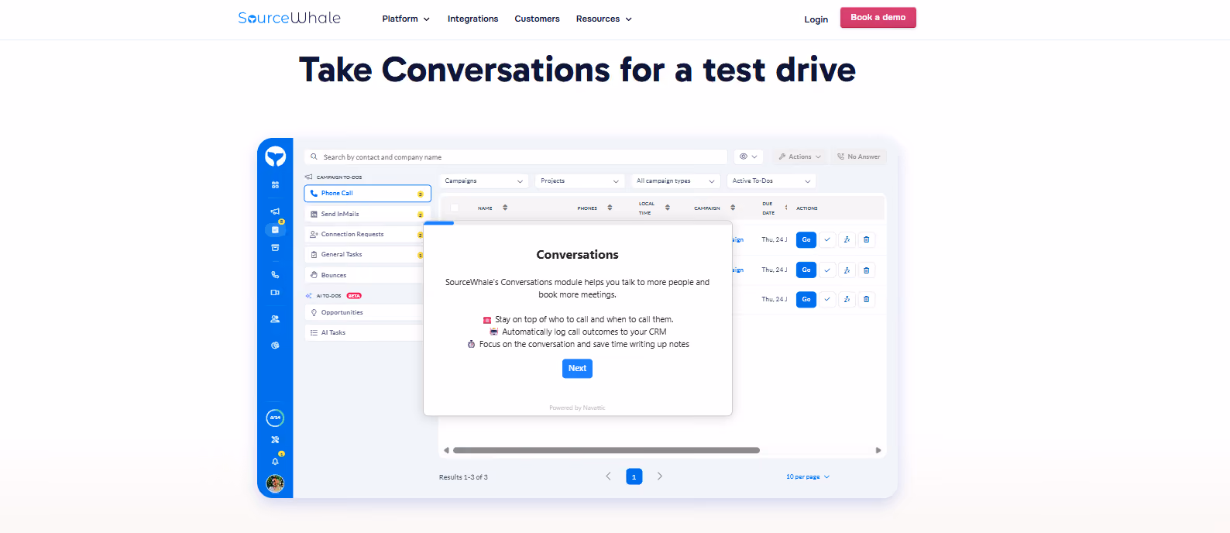
Task: Go to Integrations in the top navigation
Action: coord(472,19)
